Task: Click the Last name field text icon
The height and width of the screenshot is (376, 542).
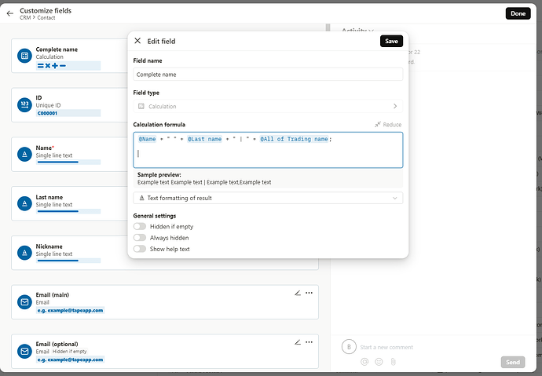Action: coord(24,203)
